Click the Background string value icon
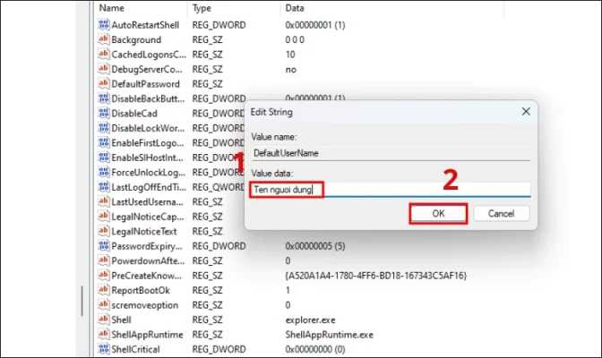Screen dimensions: 602x358 point(103,40)
